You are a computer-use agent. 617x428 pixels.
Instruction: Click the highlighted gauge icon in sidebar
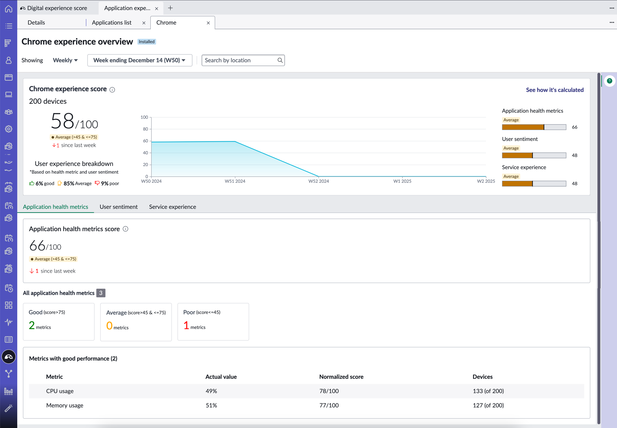point(9,357)
